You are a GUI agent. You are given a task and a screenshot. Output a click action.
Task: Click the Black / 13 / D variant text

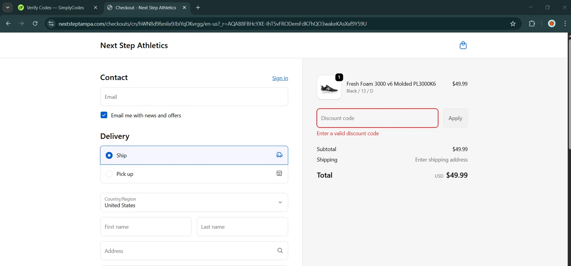(x=360, y=91)
